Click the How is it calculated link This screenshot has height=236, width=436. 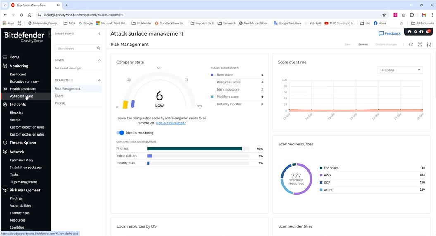[x=171, y=123]
